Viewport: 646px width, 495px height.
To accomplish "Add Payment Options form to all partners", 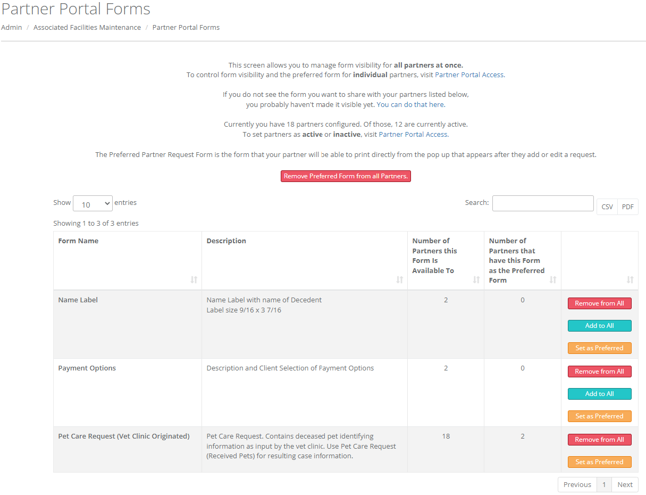I will 599,394.
